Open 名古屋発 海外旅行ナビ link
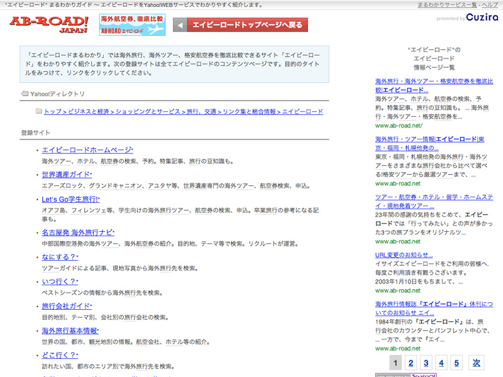Screen dimensions: 503x377 77,232
